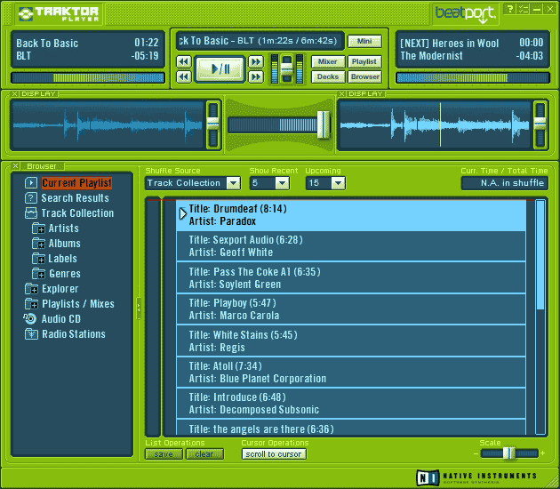Click the left deck waveform display
Viewport: 560px width, 489px height.
point(108,124)
